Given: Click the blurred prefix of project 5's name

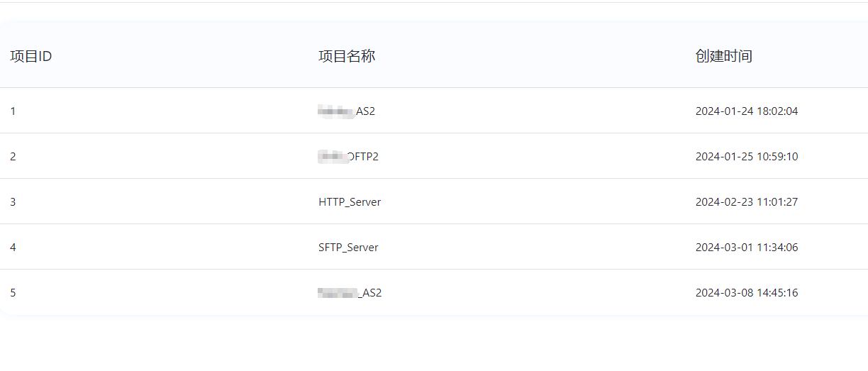Looking at the screenshot, I should (x=338, y=293).
